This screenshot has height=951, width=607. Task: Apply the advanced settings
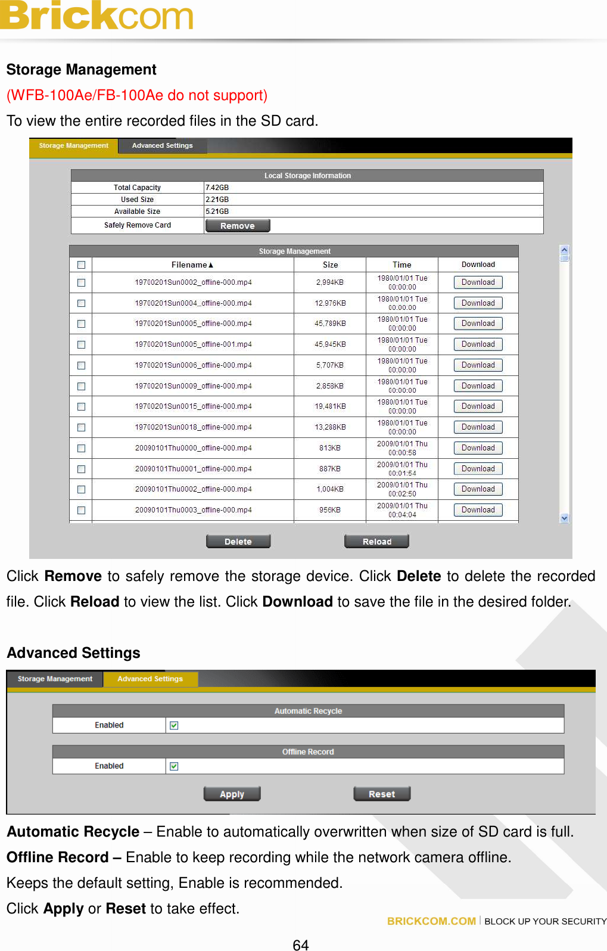pos(232,794)
